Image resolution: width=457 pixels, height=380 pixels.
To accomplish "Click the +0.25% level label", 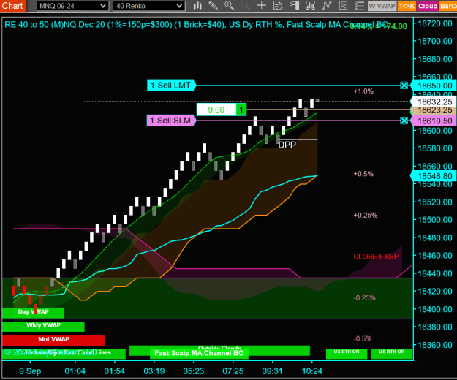I will pyautogui.click(x=366, y=215).
